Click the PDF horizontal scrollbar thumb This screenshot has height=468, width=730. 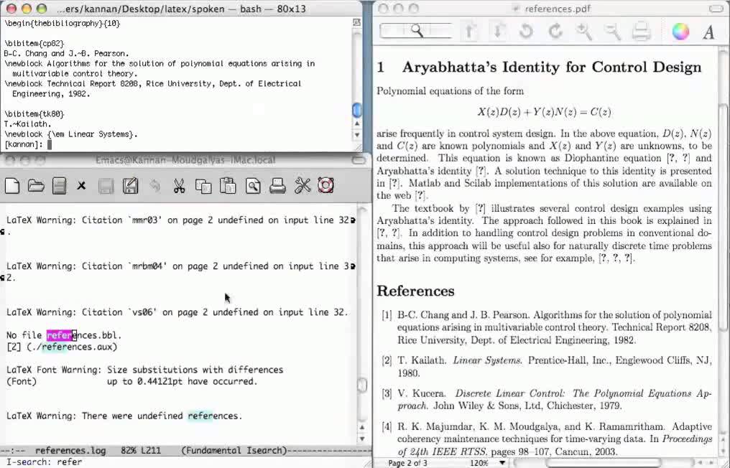[604, 463]
